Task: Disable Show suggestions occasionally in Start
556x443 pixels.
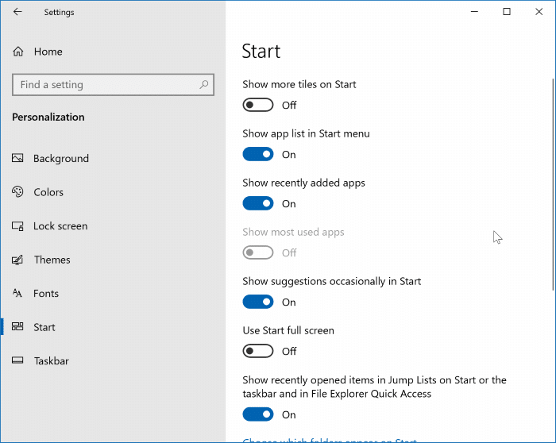Action: pyautogui.click(x=258, y=302)
